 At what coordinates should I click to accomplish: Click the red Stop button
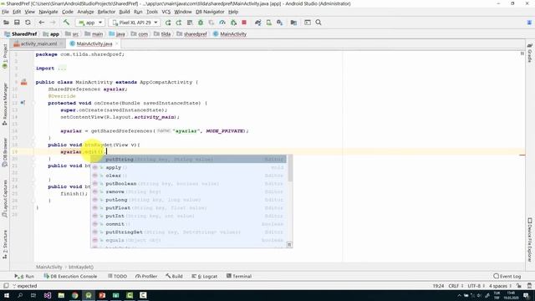[x=244, y=23]
